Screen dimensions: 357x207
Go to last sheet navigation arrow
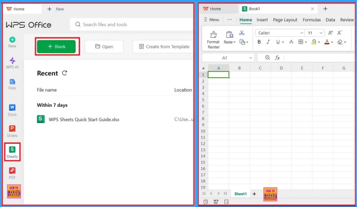point(225,193)
